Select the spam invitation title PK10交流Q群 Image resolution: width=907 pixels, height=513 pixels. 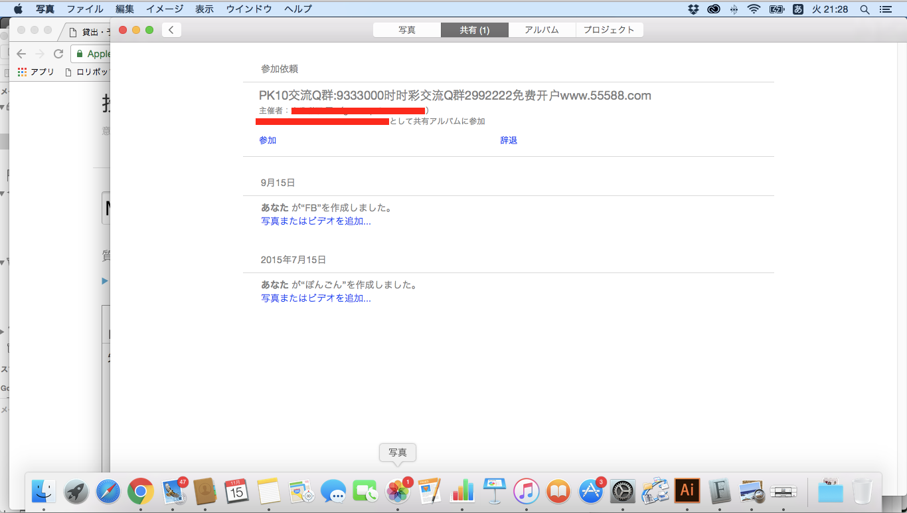point(455,96)
